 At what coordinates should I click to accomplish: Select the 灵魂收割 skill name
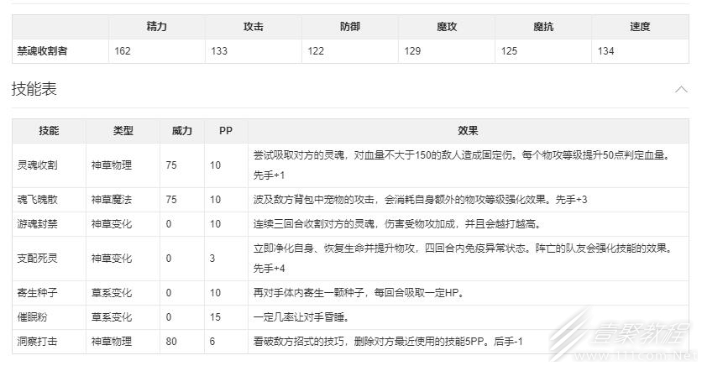coord(37,165)
